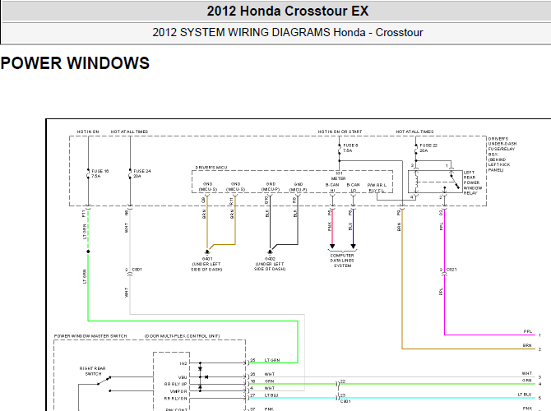
Task: Click the '2012 Honda Crosstour EX' title
Action: [288, 11]
